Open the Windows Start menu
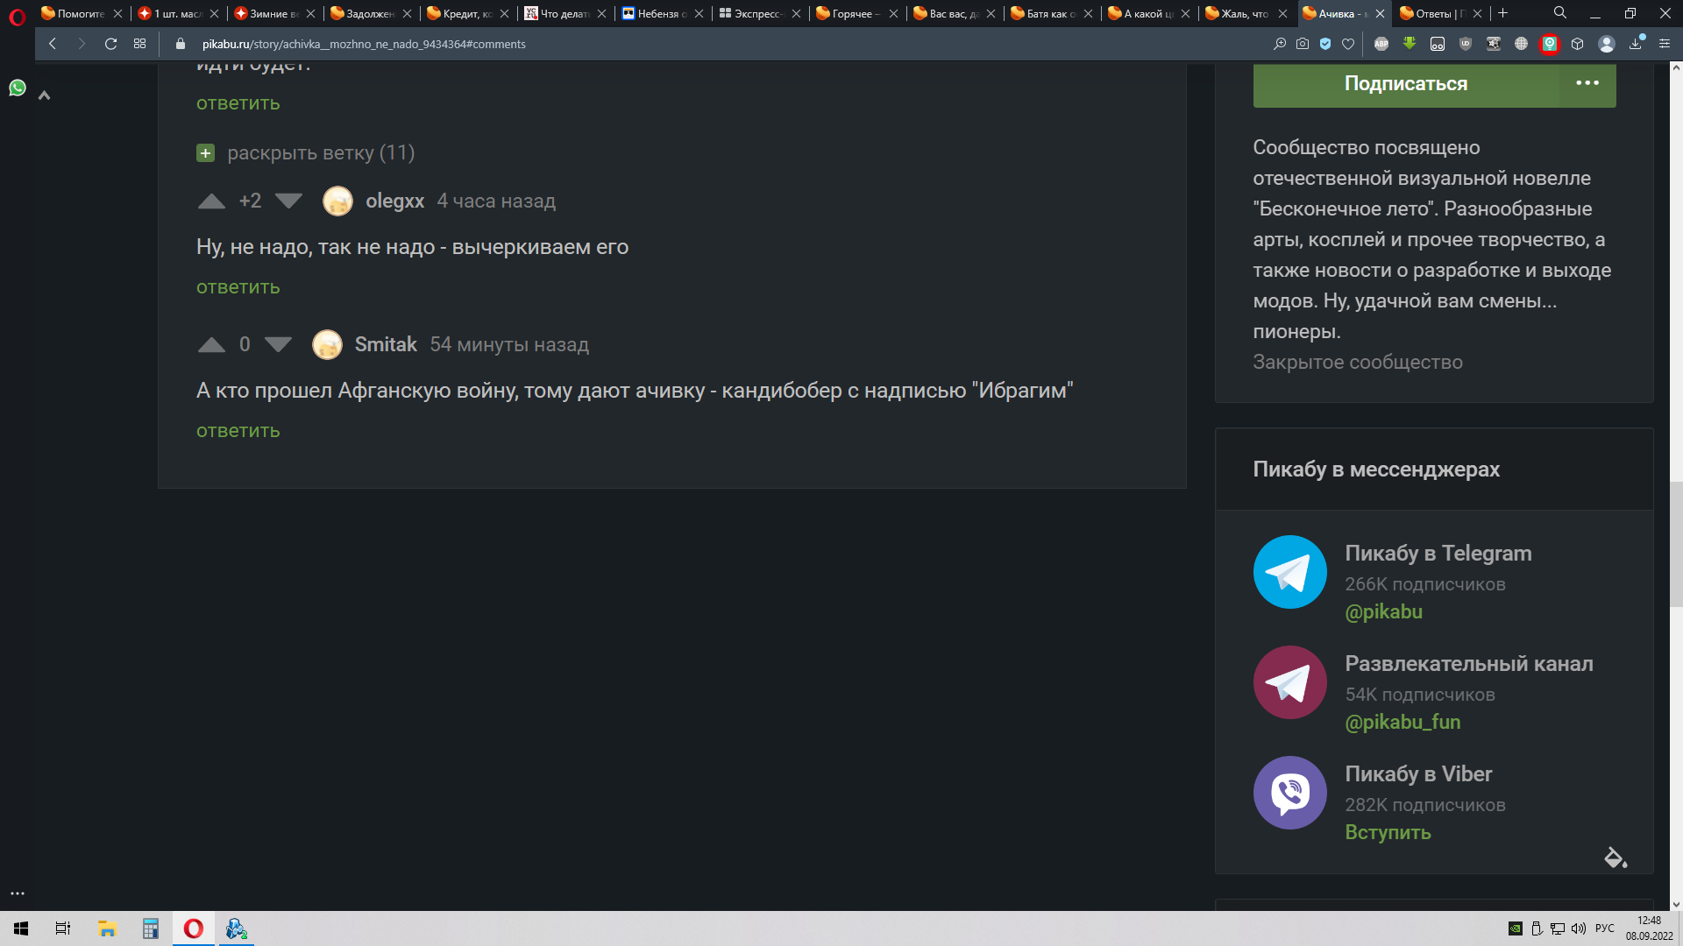 tap(21, 928)
